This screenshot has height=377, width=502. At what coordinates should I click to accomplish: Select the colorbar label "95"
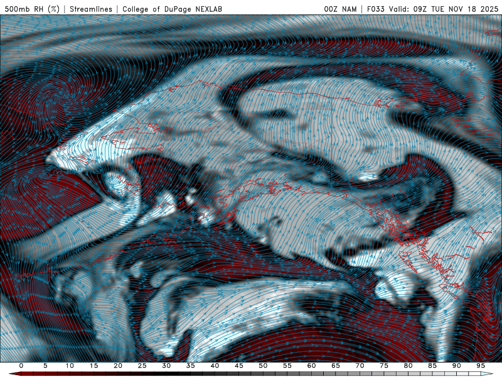pyautogui.click(x=481, y=366)
